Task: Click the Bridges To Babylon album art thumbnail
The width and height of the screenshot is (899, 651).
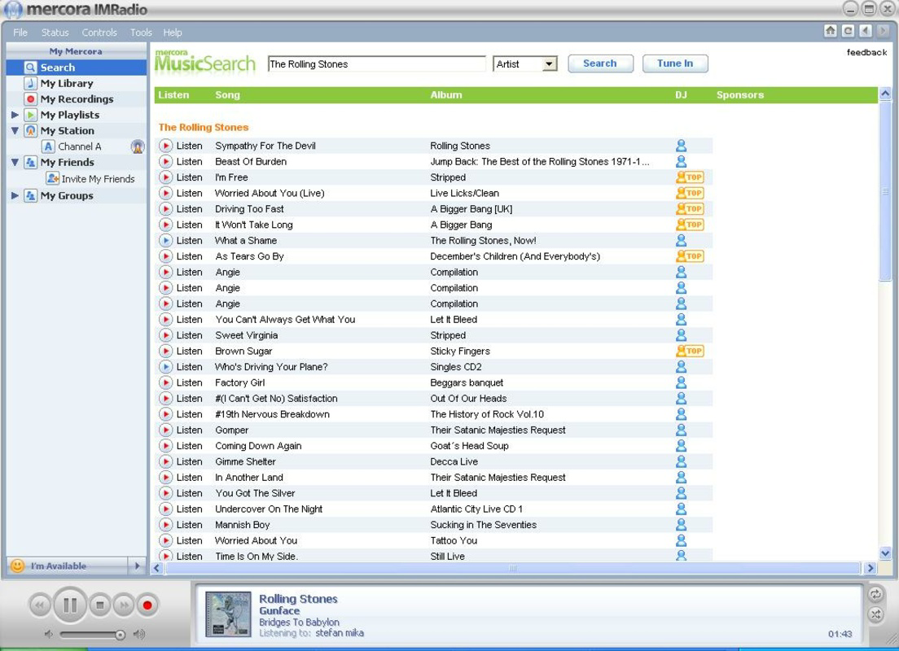Action: click(x=228, y=614)
